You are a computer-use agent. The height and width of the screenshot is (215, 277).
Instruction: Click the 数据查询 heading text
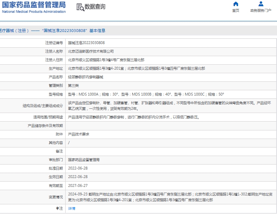pos(95,7)
